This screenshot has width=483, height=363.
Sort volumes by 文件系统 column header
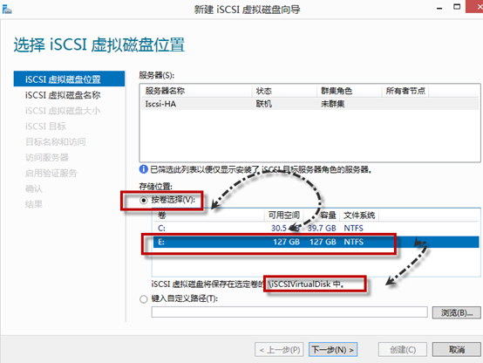point(359,215)
